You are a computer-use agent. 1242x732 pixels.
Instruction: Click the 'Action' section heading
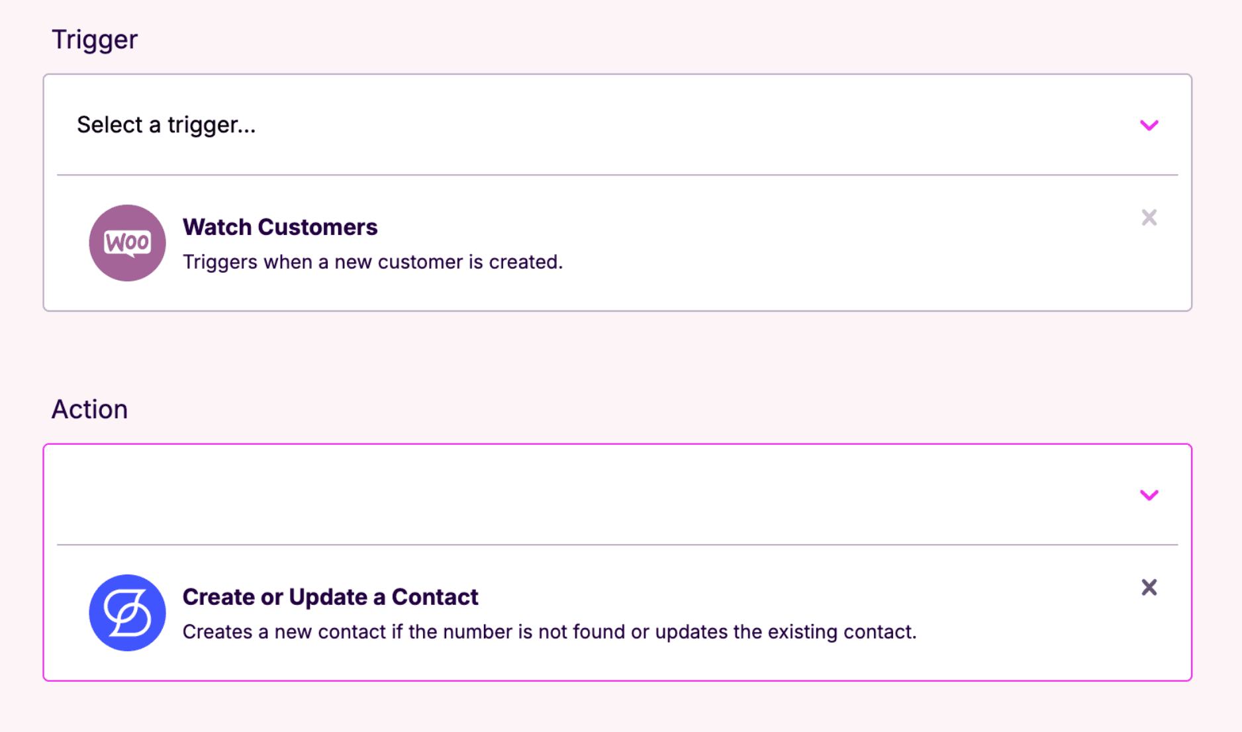[x=89, y=410]
